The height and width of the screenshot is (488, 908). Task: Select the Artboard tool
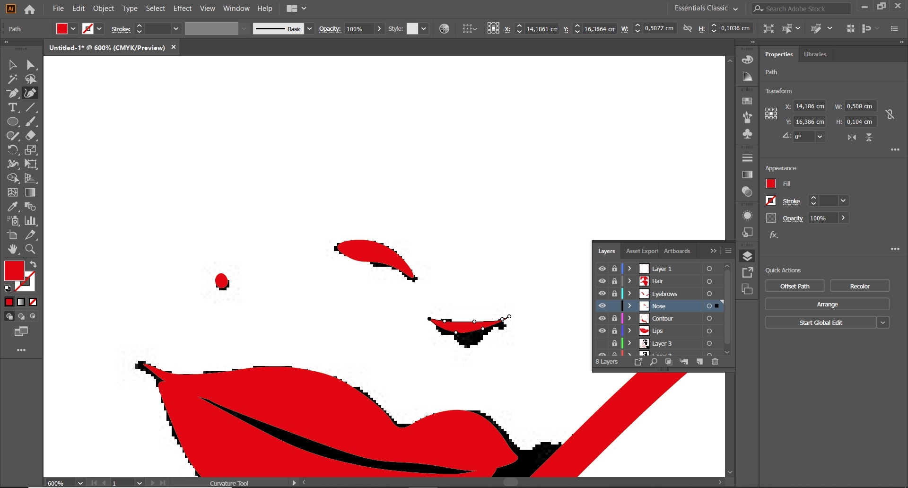(13, 235)
